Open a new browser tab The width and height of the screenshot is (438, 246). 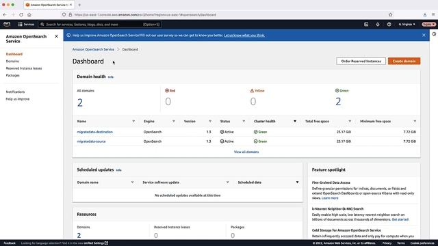(x=79, y=5)
